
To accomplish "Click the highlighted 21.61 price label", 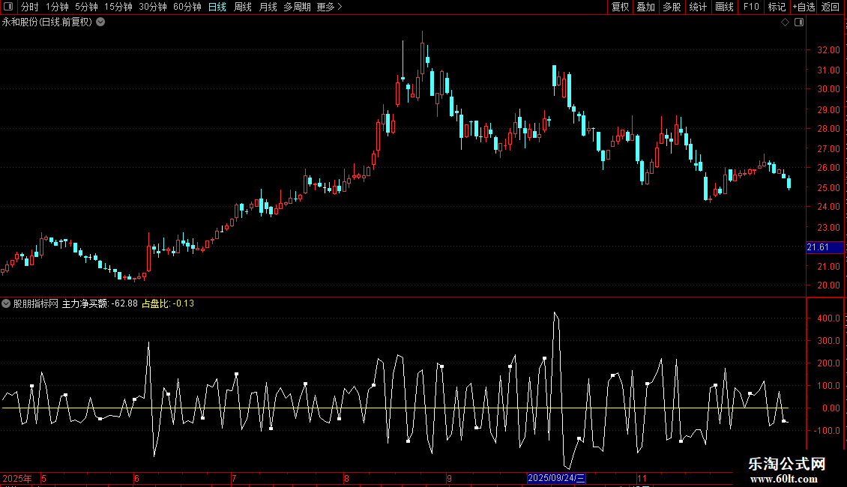I will click(825, 247).
